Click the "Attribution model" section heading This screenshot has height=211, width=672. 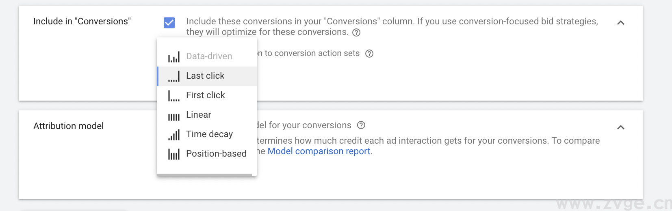[68, 126]
